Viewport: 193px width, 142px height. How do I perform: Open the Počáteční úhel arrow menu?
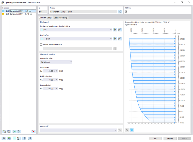pos(57,80)
